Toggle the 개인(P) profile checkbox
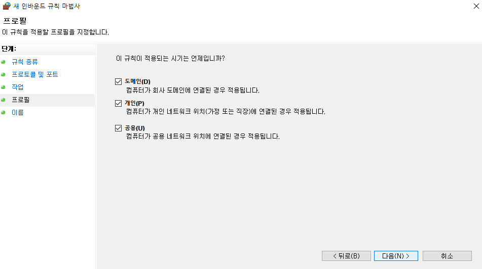482x269 pixels. [x=119, y=103]
